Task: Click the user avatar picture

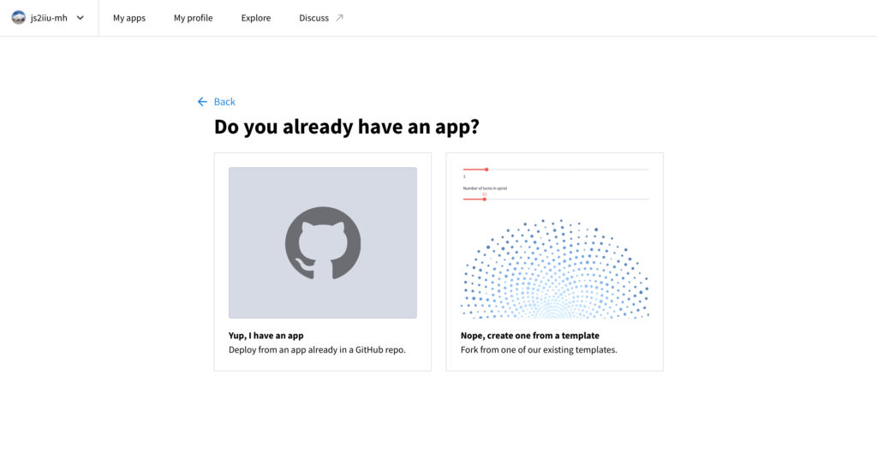Action: (x=18, y=18)
